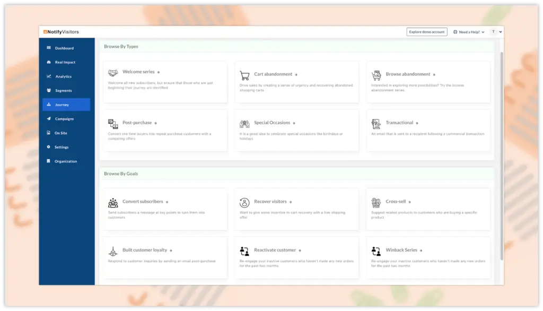Click the Cross-sell icon

click(376, 203)
